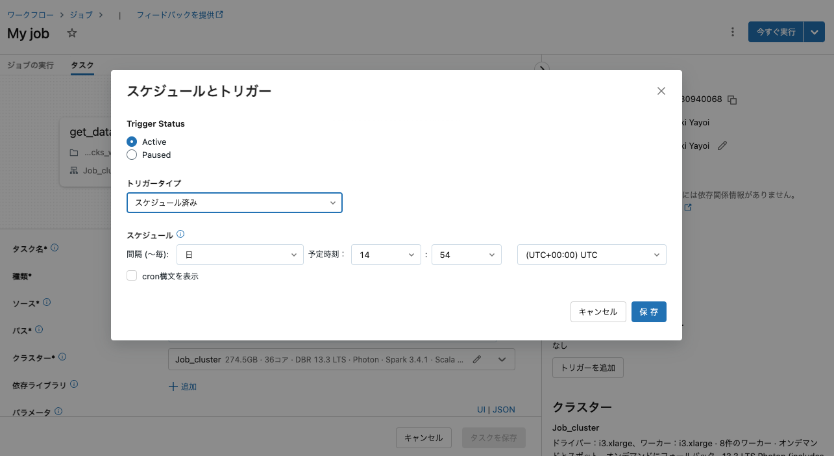Close the スケジュールとトリガー dialog with the X
This screenshot has height=456, width=834.
point(661,91)
